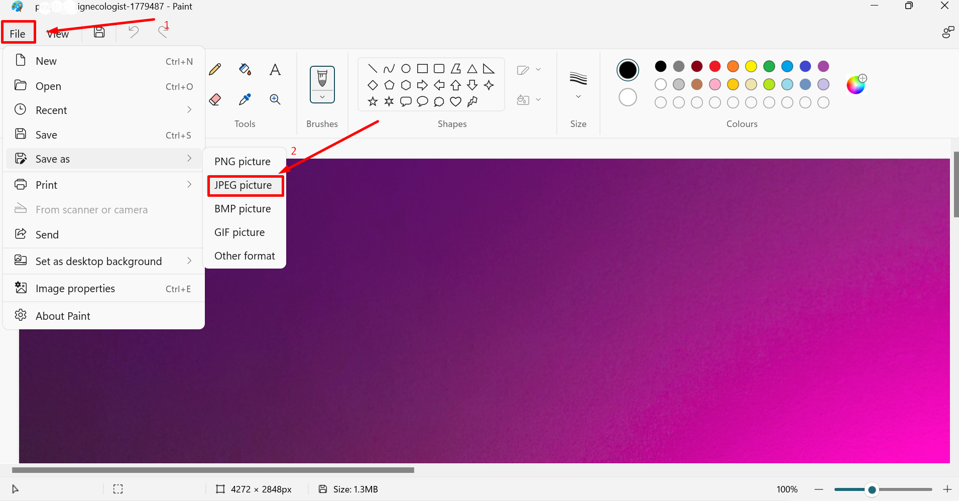Pick the purple colour swatch
959x501 pixels.
[823, 66]
